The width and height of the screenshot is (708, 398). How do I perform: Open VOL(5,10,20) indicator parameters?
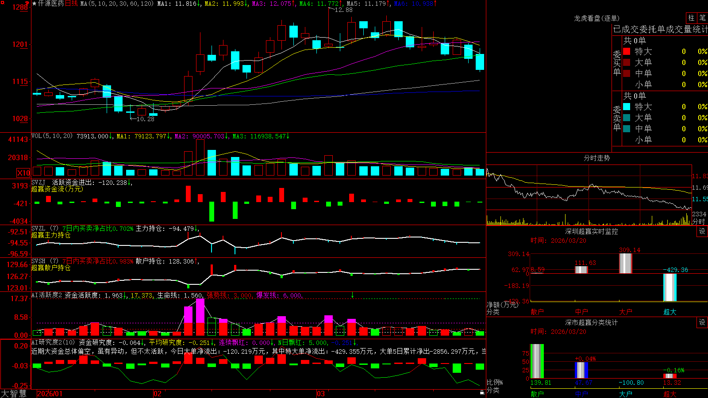click(52, 136)
